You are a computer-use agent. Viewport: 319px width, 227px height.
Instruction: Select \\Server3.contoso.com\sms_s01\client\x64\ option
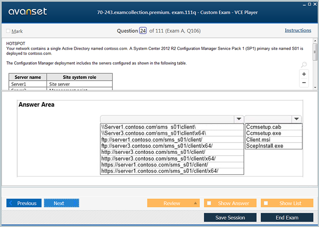tap(172, 133)
